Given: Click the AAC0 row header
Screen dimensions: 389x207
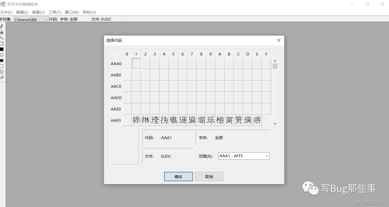Looking at the screenshot, I should [x=116, y=86].
